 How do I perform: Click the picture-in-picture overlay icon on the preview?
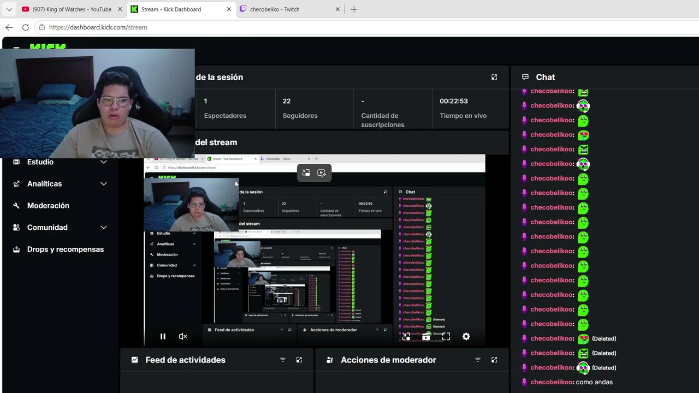click(x=306, y=172)
